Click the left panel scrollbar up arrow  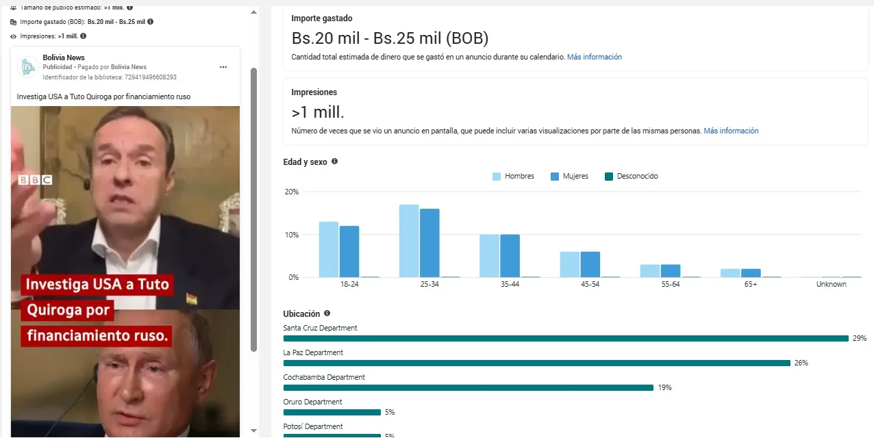(254, 12)
